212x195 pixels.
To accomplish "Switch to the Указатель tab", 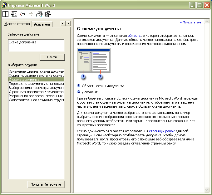I will 42,24.
